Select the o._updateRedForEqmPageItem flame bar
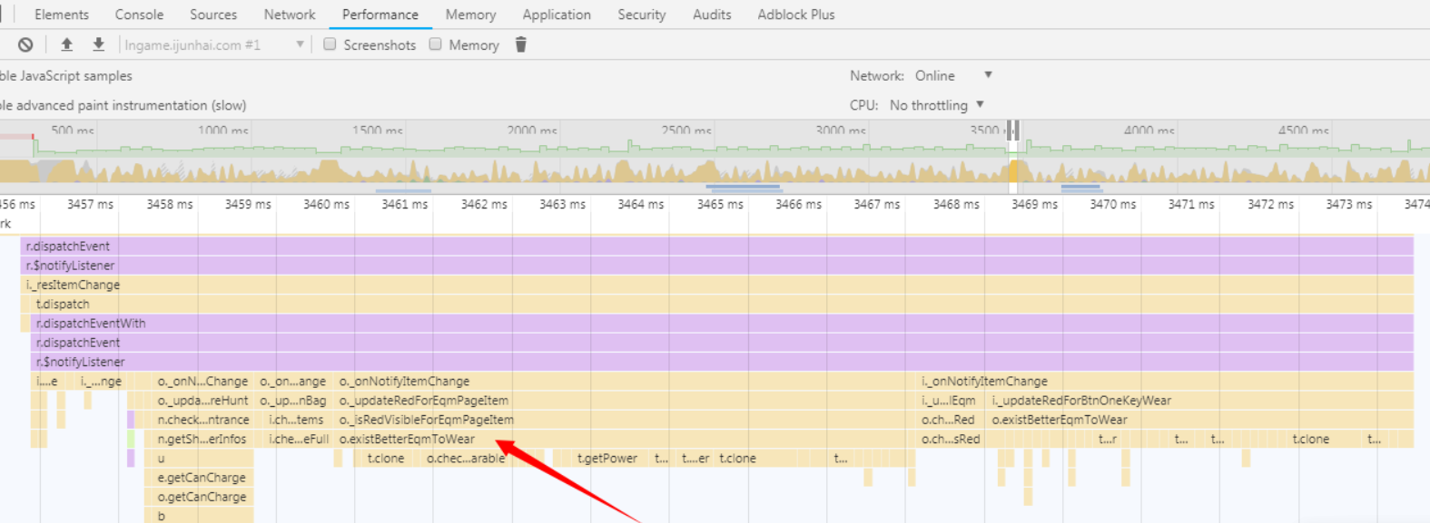Image resolution: width=1430 pixels, height=523 pixels. tap(625, 401)
